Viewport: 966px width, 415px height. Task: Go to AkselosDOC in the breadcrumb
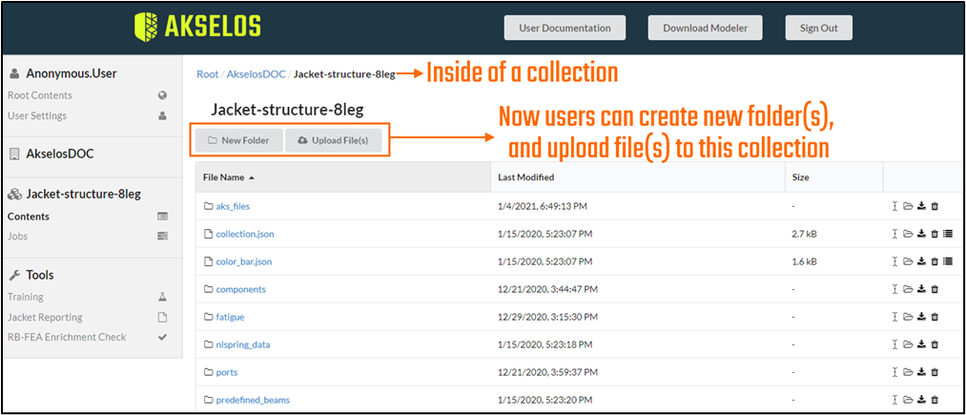pos(257,74)
